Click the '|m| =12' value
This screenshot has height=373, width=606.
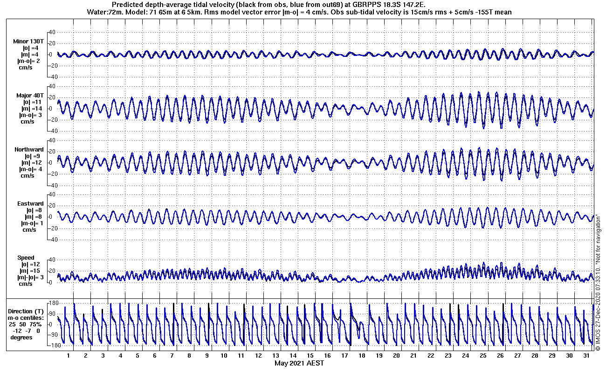(x=32, y=163)
